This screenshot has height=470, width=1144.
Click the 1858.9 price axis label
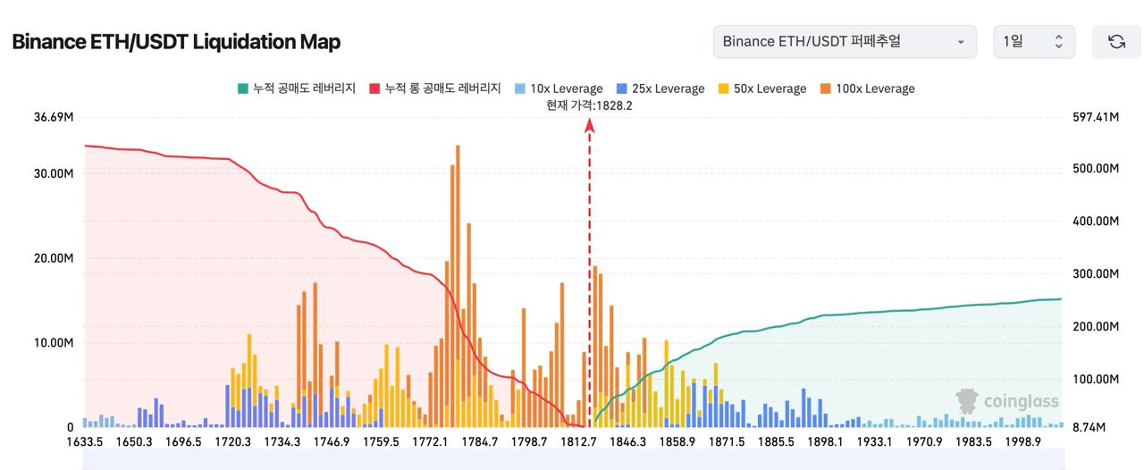pyautogui.click(x=677, y=441)
